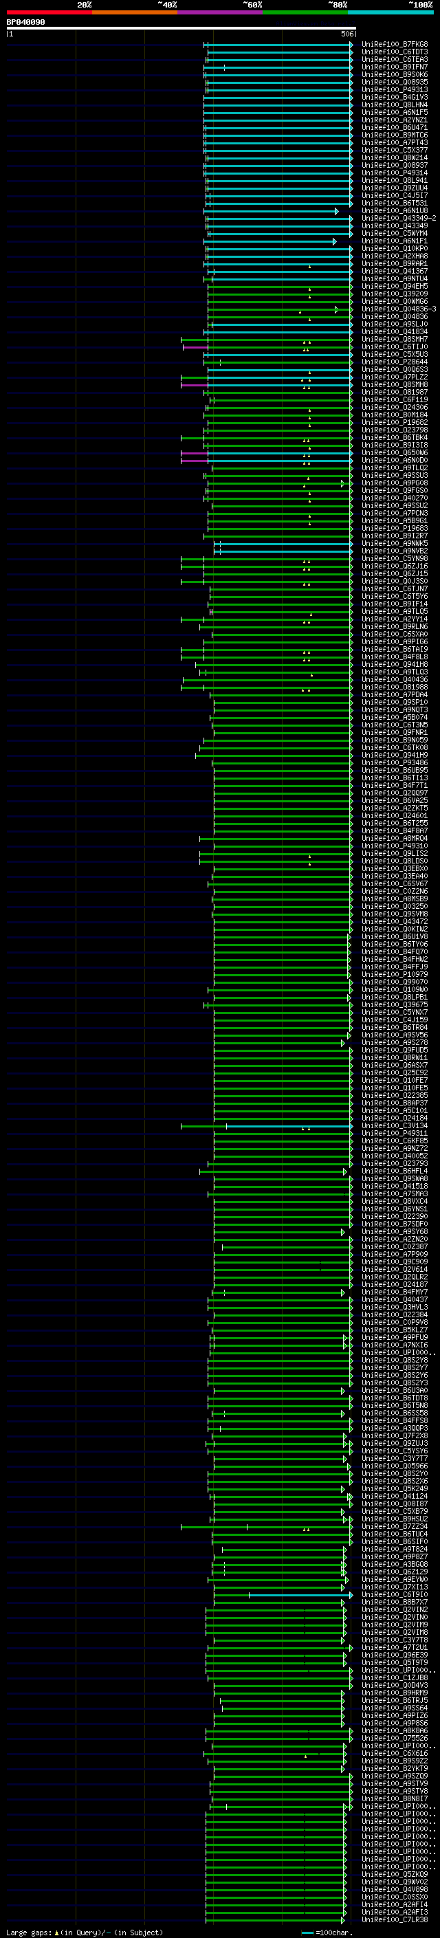440x1938 pixels.
Task: Open hit UniRef100_A8MRQ4
Action: 394,838
